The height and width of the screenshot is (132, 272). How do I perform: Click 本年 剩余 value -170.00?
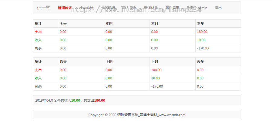pos(203,48)
